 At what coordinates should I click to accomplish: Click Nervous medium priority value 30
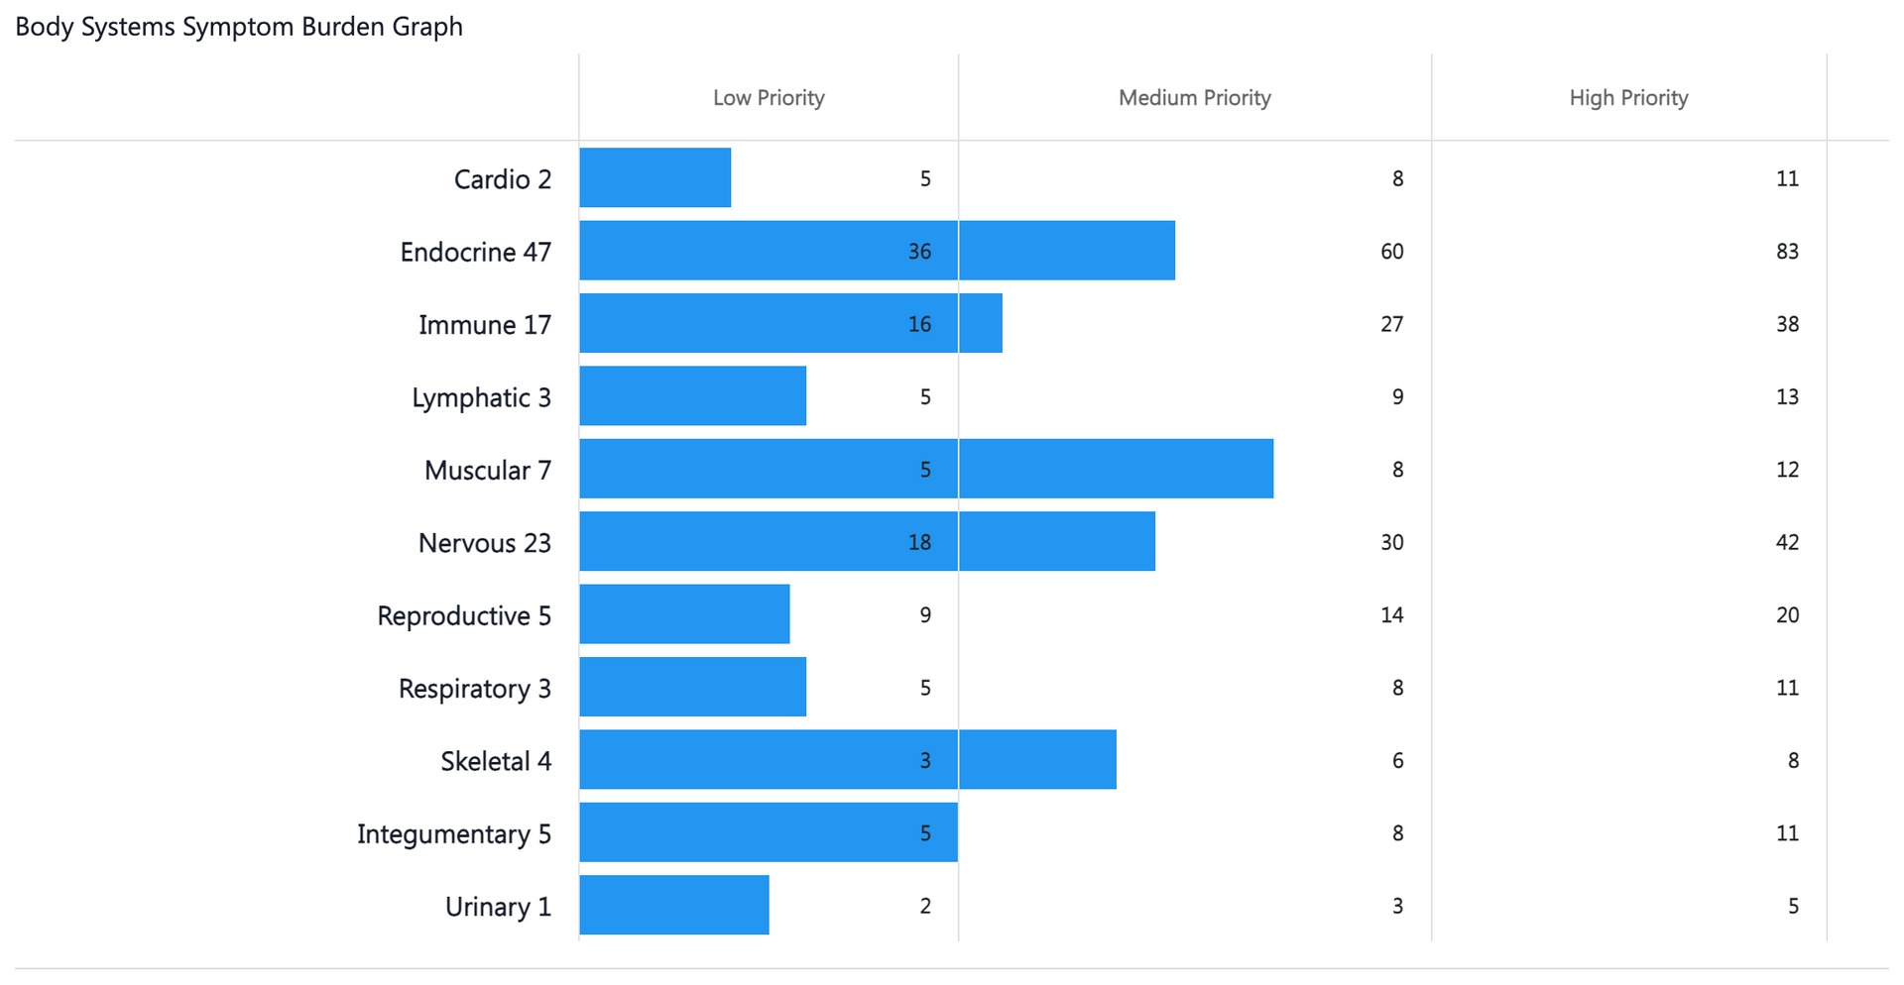click(1391, 542)
